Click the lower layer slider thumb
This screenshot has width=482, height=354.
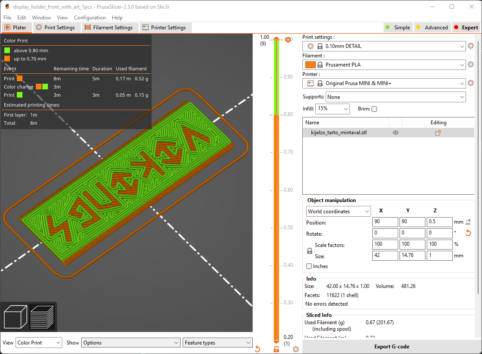click(x=276, y=341)
